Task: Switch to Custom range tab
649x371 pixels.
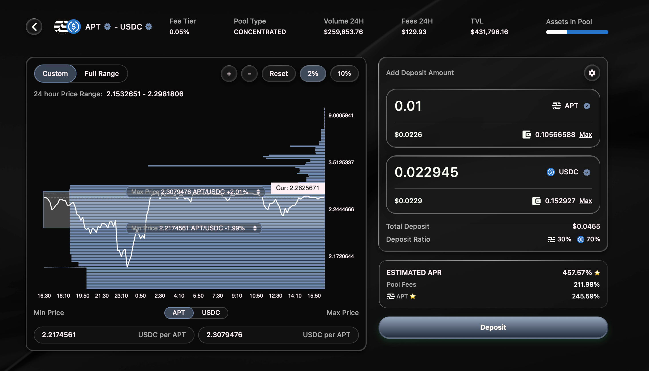Action: [x=55, y=74]
